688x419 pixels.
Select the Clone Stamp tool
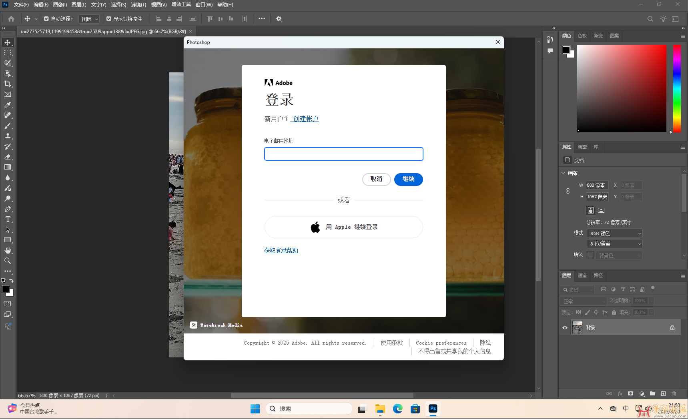[x=8, y=136]
